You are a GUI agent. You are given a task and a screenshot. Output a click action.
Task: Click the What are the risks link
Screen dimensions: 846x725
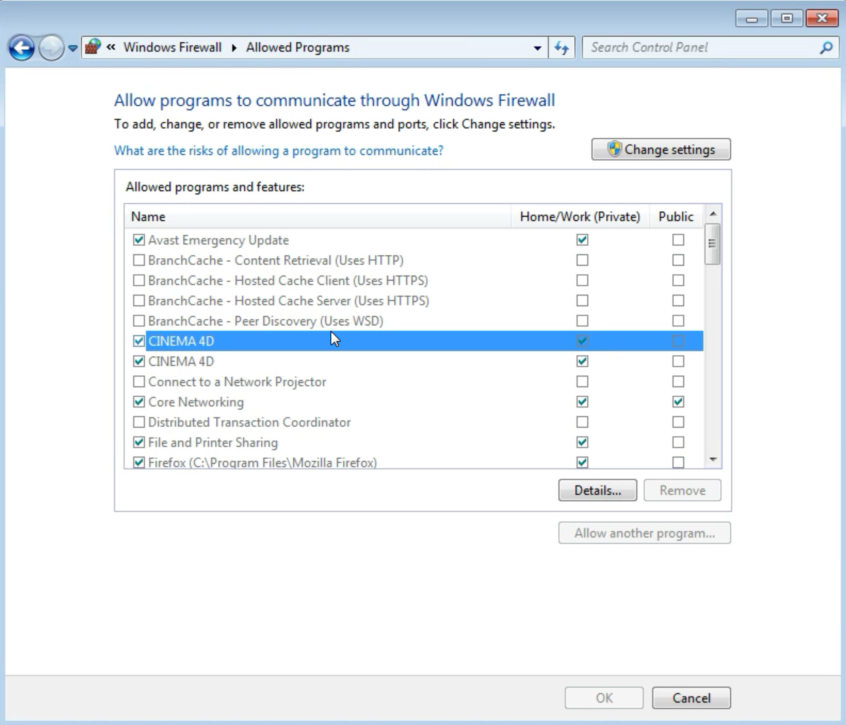tap(279, 150)
